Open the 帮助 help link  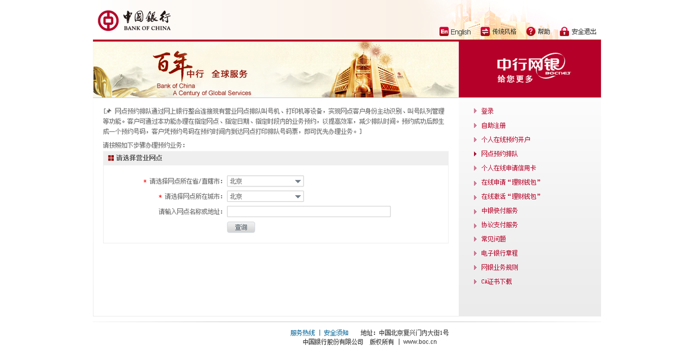pyautogui.click(x=544, y=32)
